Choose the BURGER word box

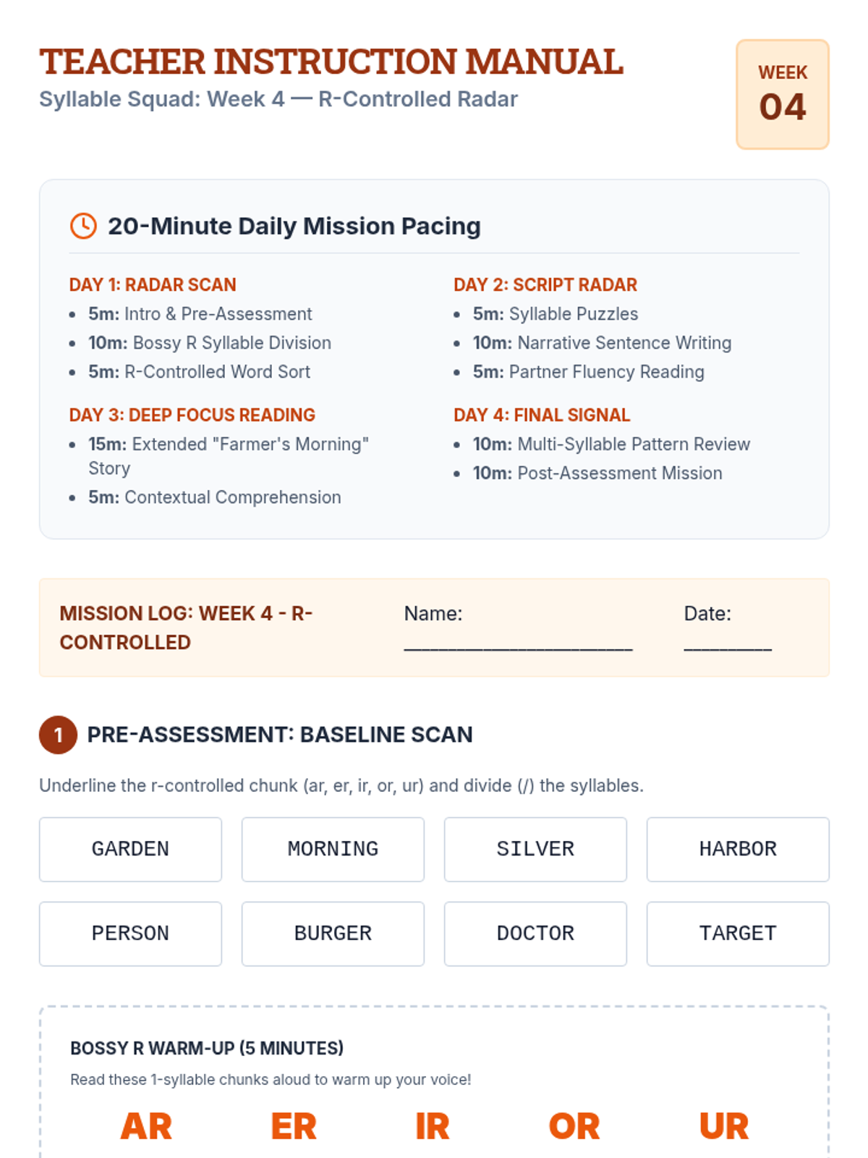(x=333, y=934)
